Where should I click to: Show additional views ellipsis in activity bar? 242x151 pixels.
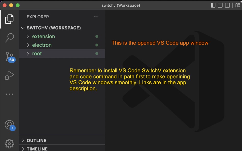9,94
